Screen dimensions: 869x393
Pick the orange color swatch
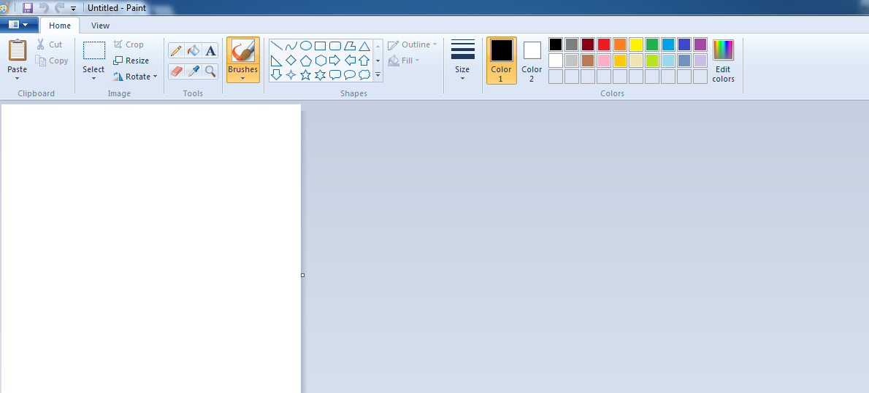pos(620,44)
